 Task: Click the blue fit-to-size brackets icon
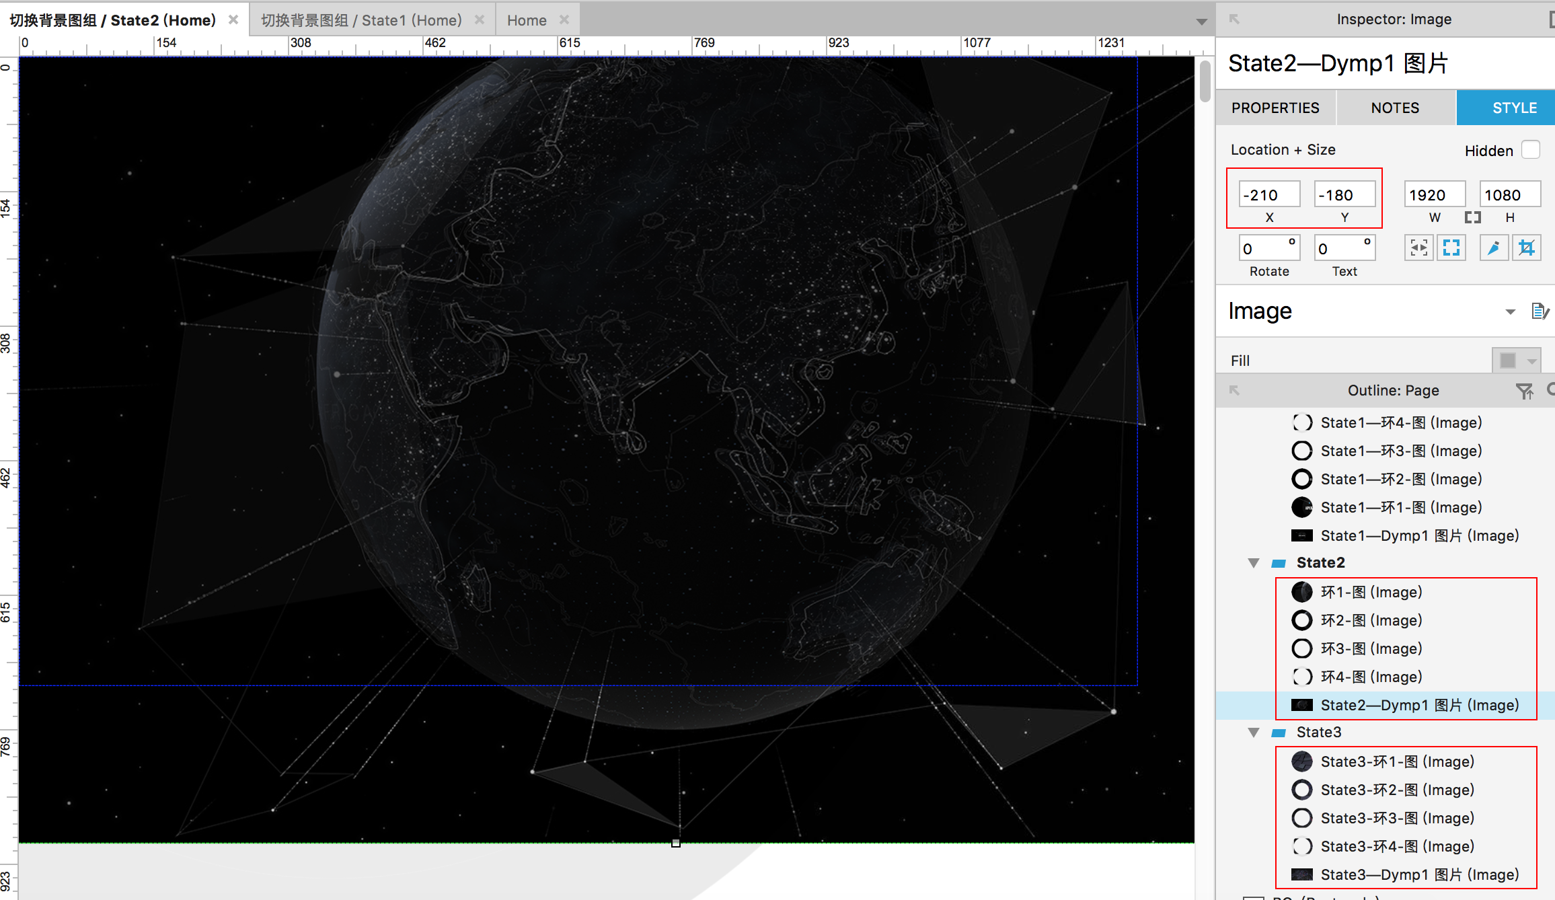(x=1451, y=248)
